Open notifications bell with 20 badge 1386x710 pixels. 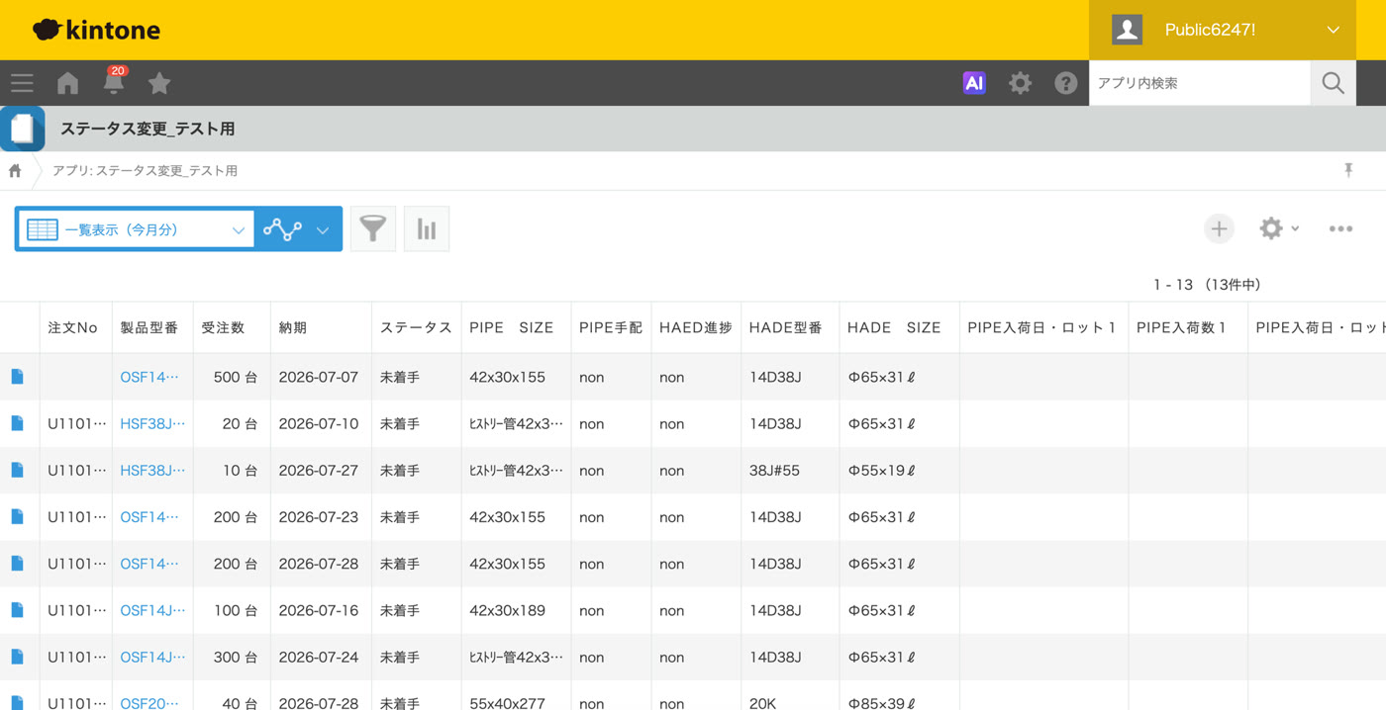coord(114,82)
